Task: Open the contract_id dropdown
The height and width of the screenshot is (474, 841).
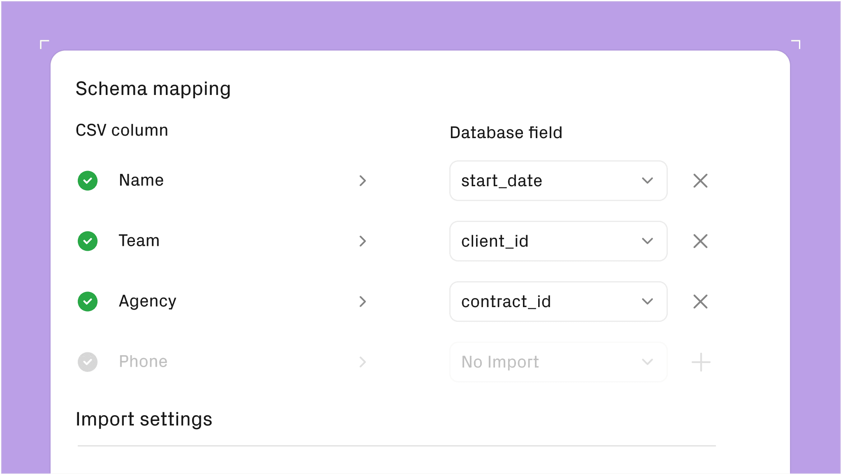Action: 647,302
